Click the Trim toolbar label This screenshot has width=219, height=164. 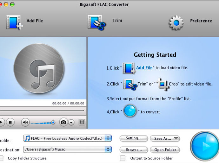[117, 20]
